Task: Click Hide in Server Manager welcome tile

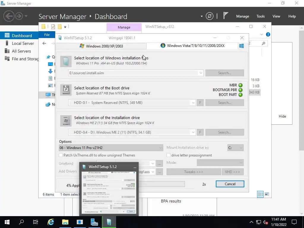Action: [x=282, y=116]
